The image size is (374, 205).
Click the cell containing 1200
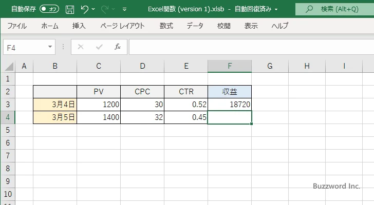click(99, 105)
